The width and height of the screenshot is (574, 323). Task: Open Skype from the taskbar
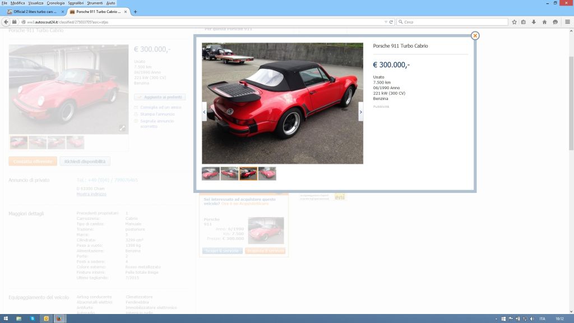click(32, 319)
